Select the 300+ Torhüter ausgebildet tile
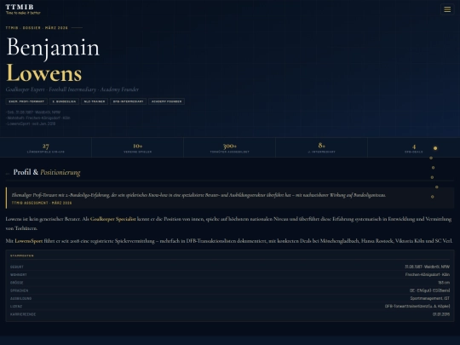The height and width of the screenshot is (345, 460). [x=229, y=147]
